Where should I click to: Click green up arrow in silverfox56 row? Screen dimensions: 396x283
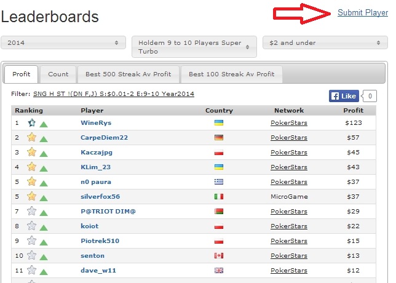[44, 198]
